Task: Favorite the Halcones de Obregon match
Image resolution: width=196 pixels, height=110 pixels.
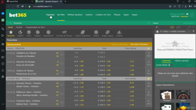Action: click(x=149, y=62)
